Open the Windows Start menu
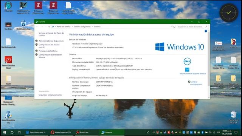 (5, 132)
